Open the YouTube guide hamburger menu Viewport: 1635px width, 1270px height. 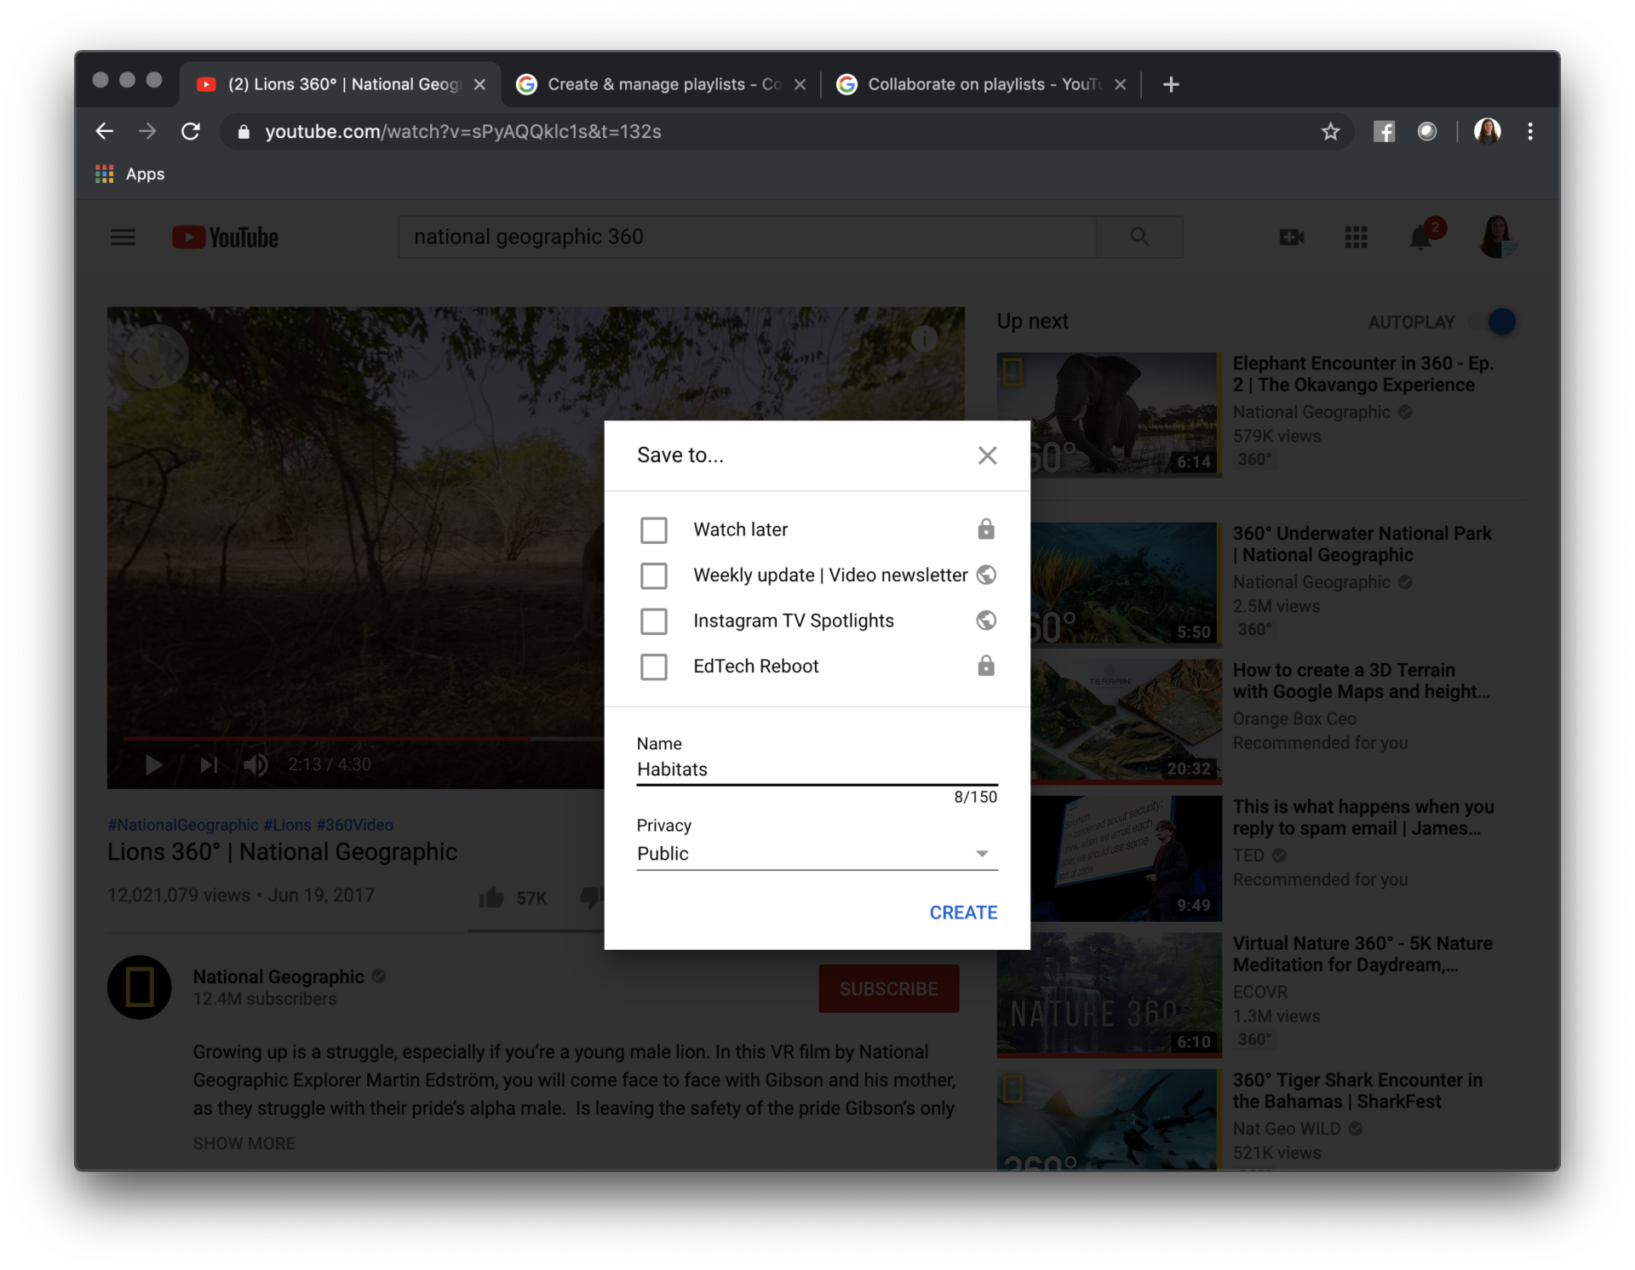tap(123, 237)
